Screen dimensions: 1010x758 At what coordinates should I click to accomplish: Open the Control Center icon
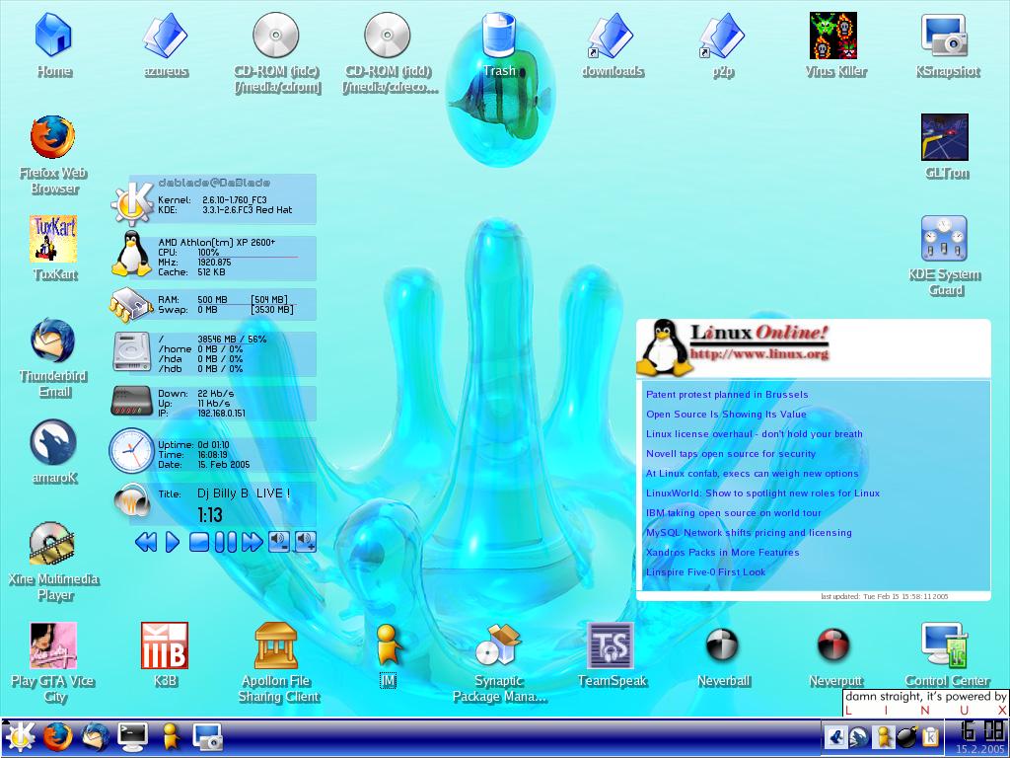coord(945,645)
